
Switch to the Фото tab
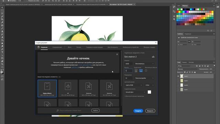[69, 48]
